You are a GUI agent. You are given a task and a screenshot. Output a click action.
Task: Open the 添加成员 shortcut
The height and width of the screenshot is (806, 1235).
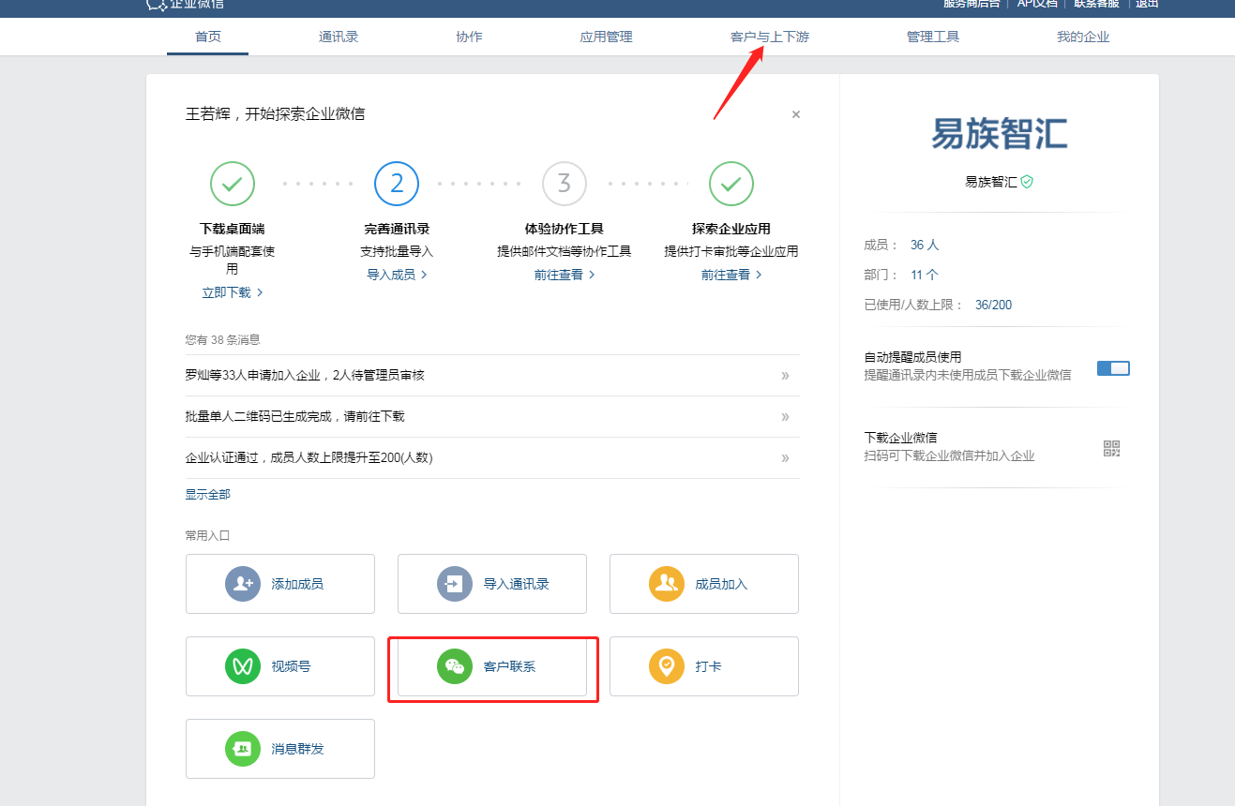click(280, 584)
